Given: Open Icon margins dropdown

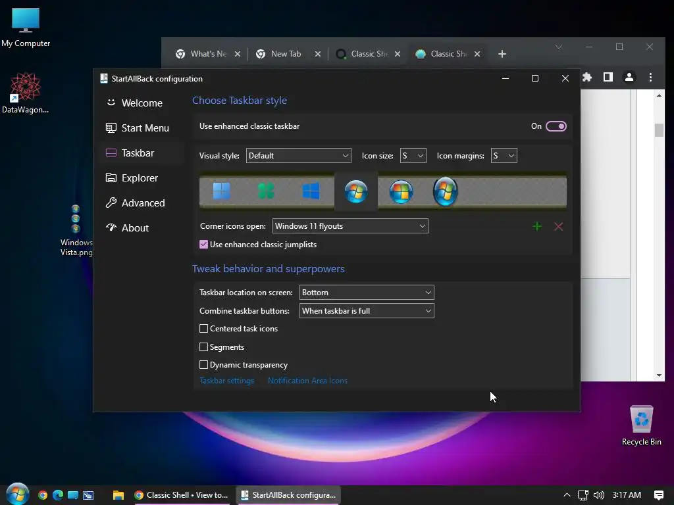Looking at the screenshot, I should coord(504,155).
